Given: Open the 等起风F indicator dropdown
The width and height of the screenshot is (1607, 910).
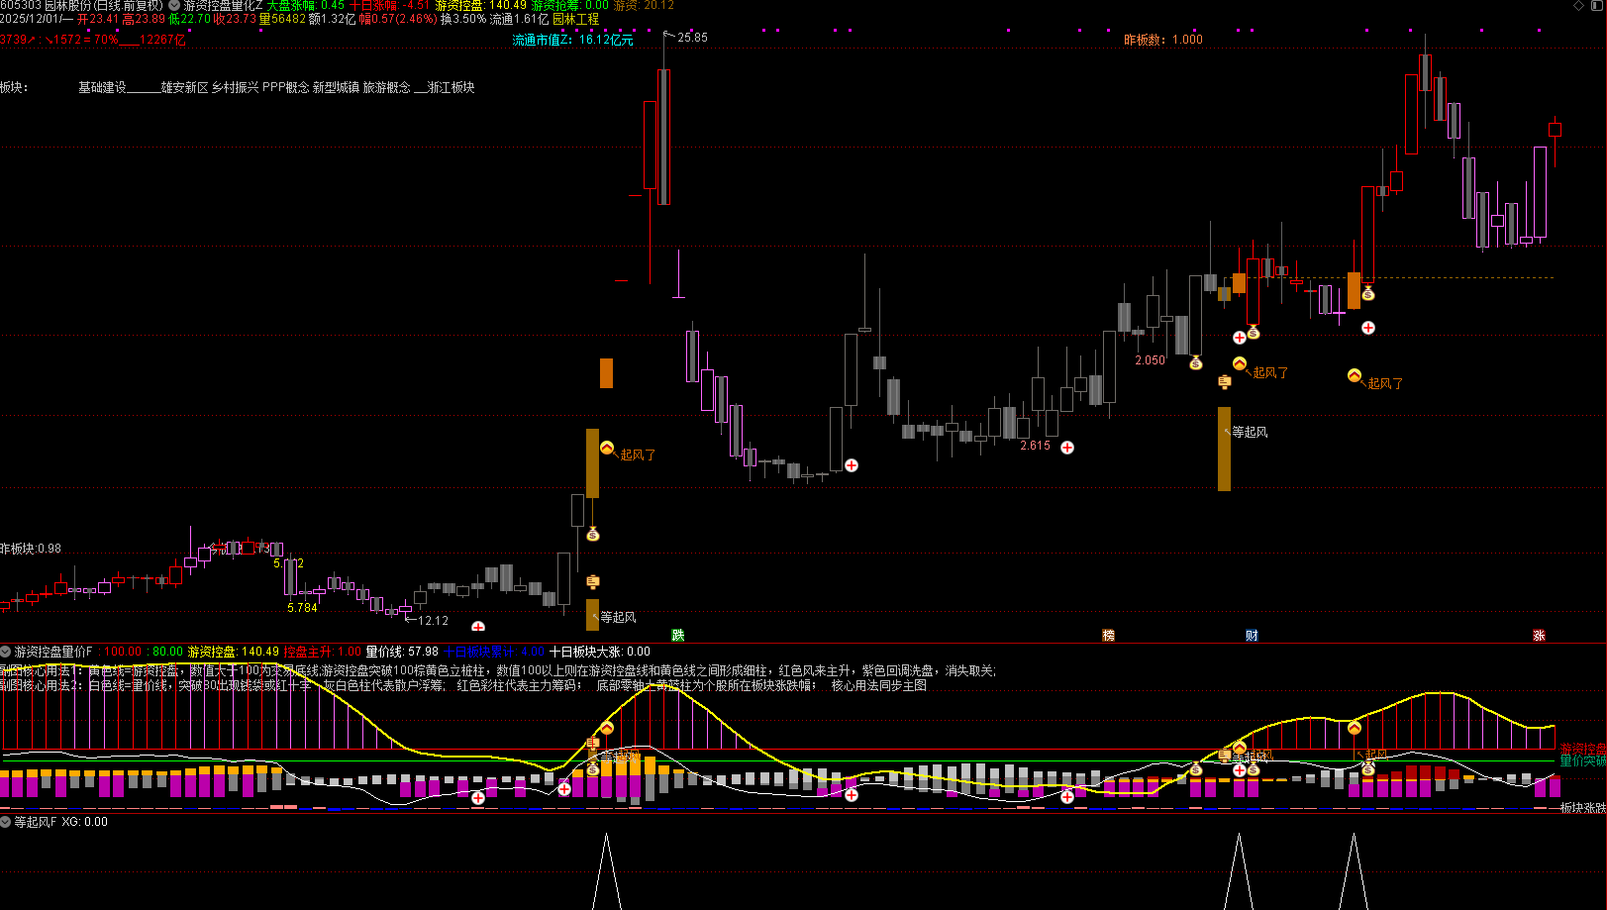Looking at the screenshot, I should tap(6, 822).
